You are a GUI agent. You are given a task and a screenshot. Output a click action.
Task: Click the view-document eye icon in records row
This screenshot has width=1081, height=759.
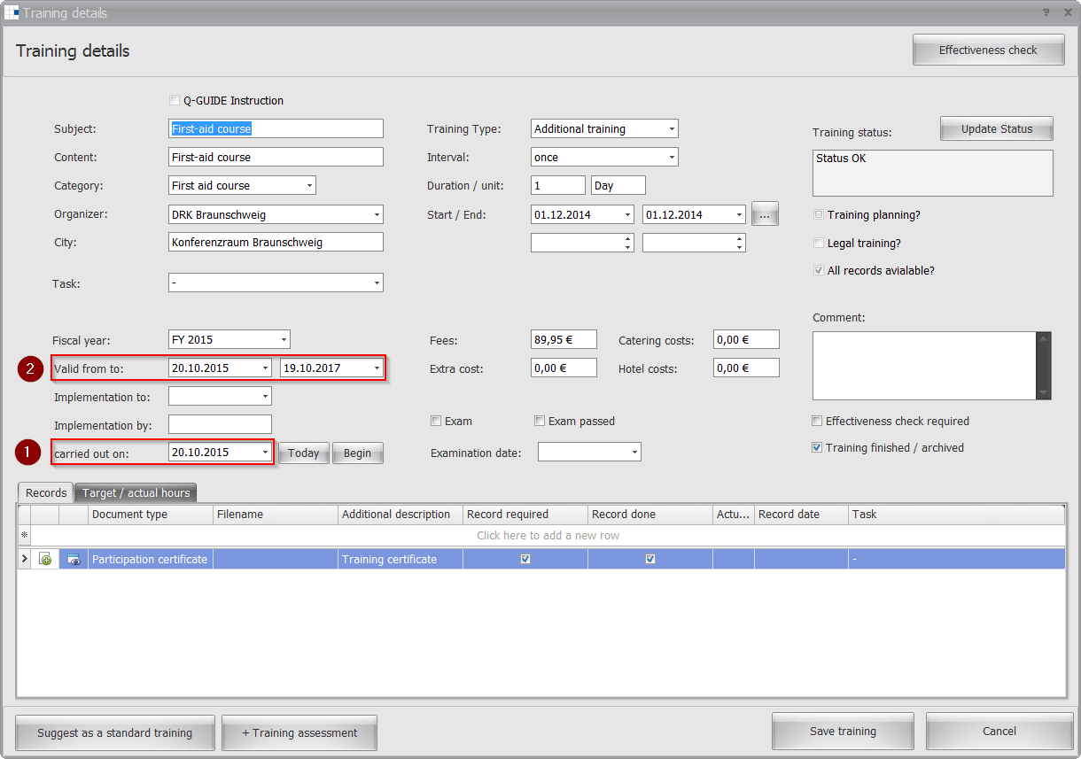74,560
